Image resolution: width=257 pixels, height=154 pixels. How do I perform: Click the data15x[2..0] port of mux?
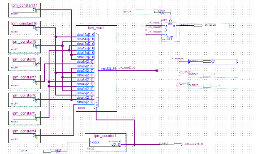point(85,35)
